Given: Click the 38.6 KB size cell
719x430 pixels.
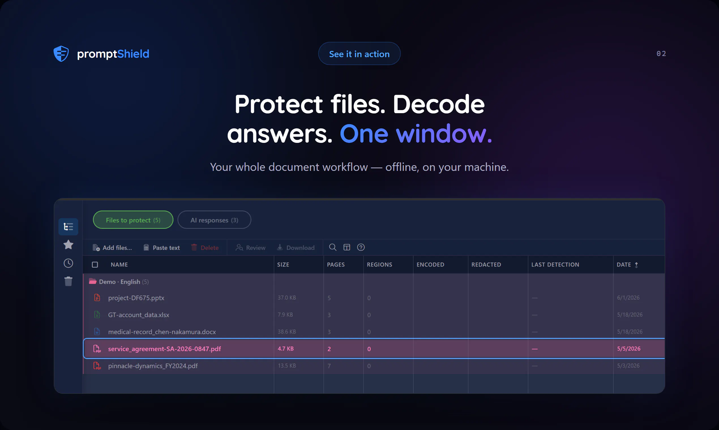Looking at the screenshot, I should point(287,332).
